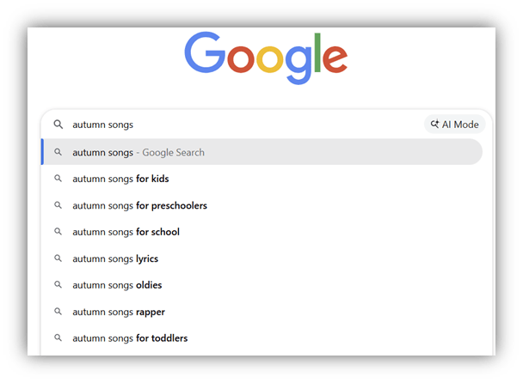The height and width of the screenshot is (383, 523).
Task: Click the magnifier icon beside "rapper" suggestion
Action: coord(58,312)
